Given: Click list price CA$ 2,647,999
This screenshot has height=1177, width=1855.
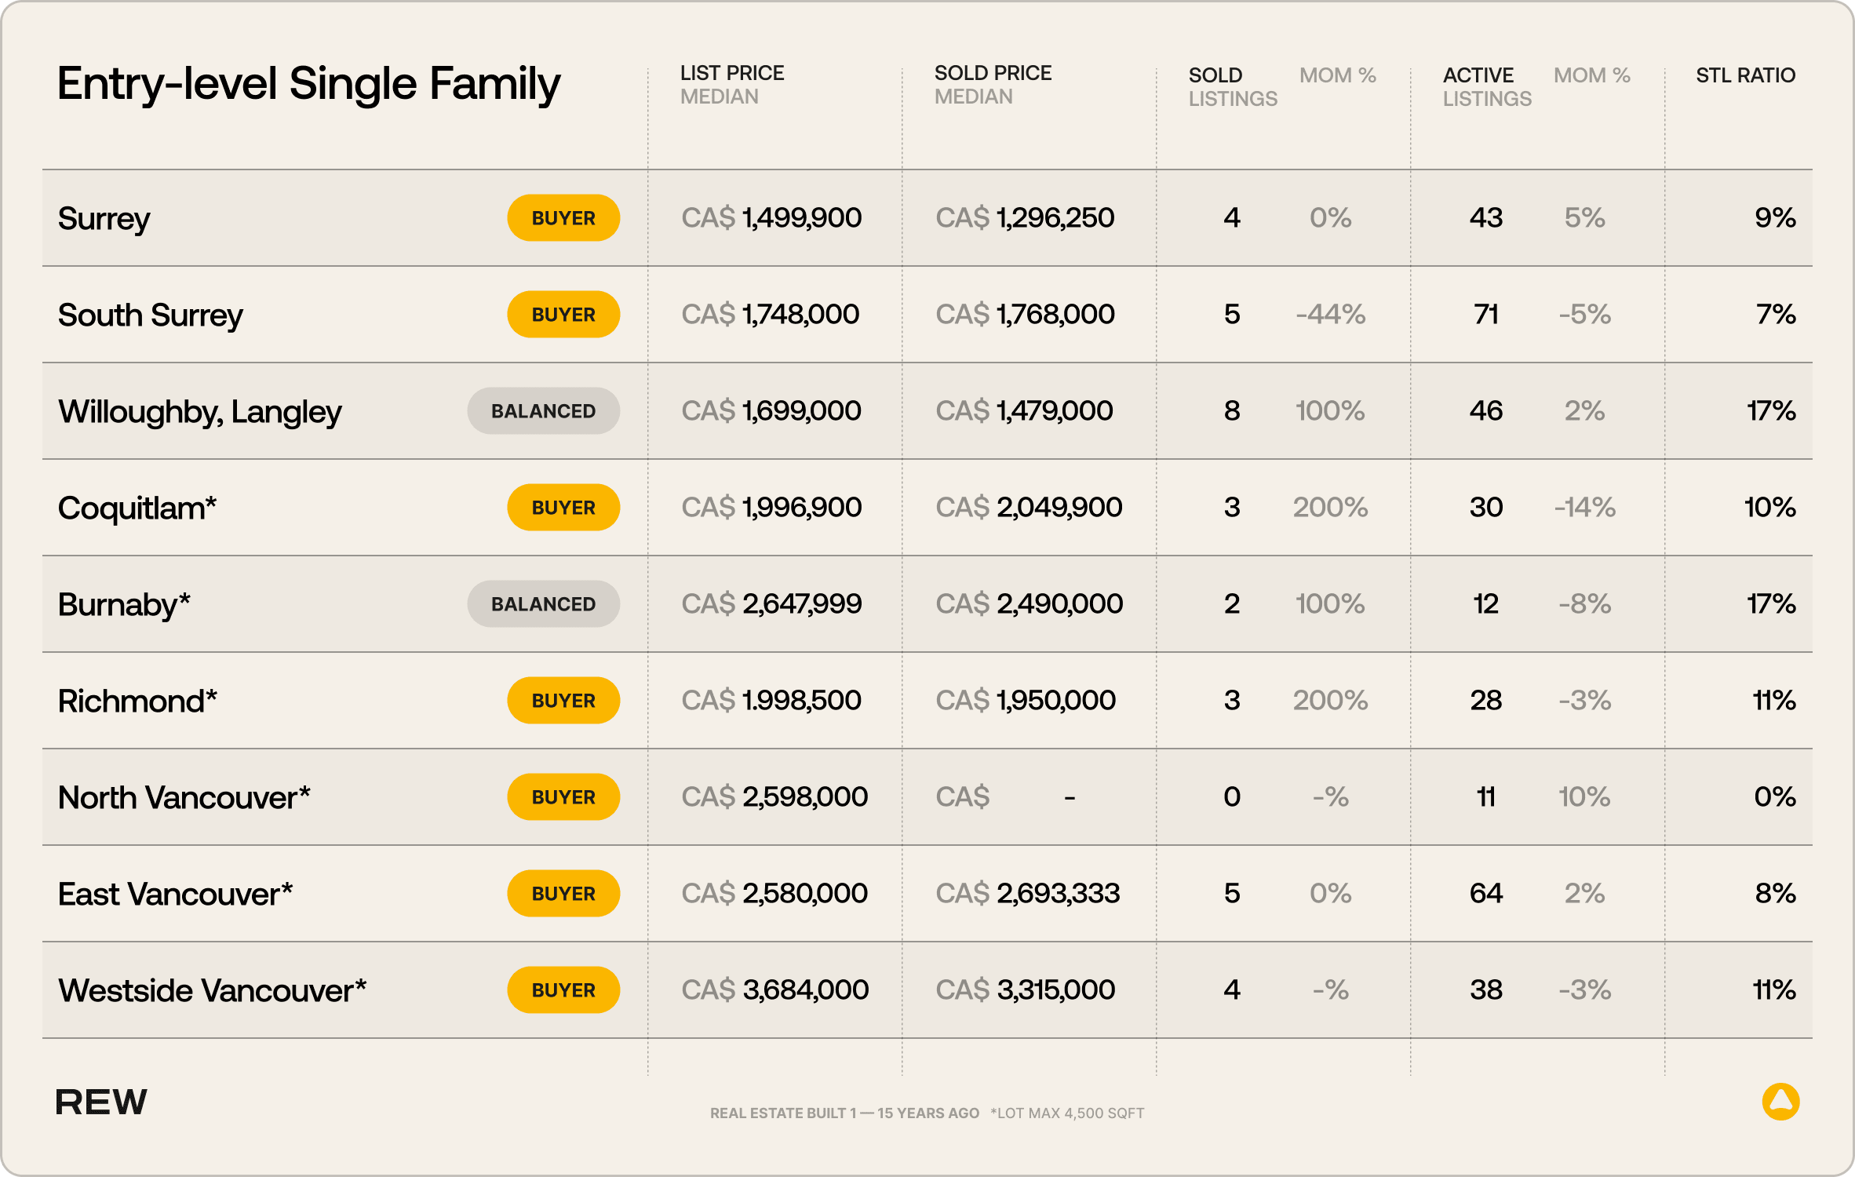Looking at the screenshot, I should [x=771, y=603].
